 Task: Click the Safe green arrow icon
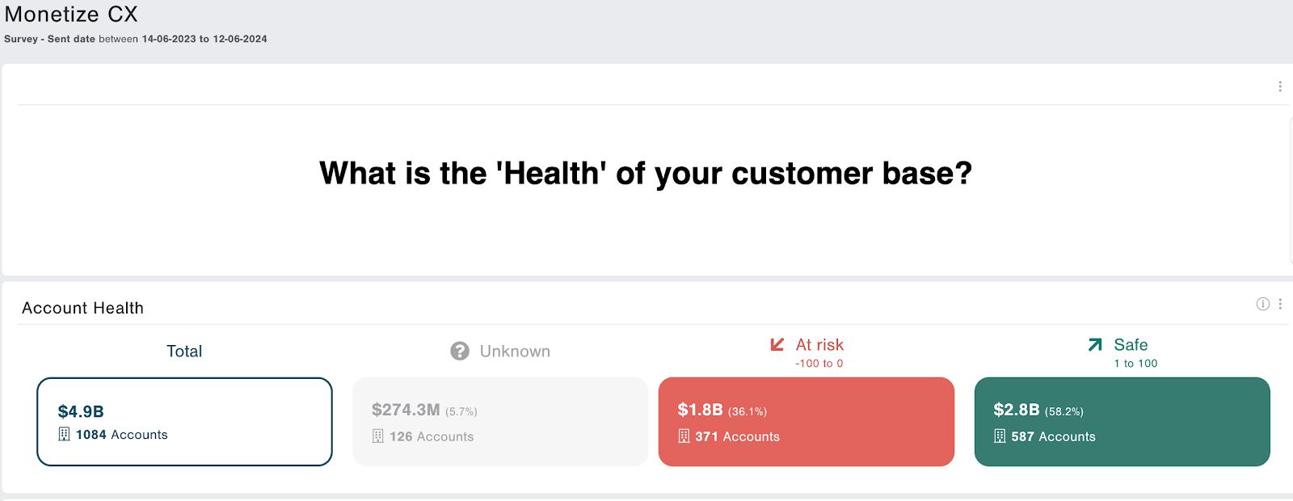[1095, 344]
